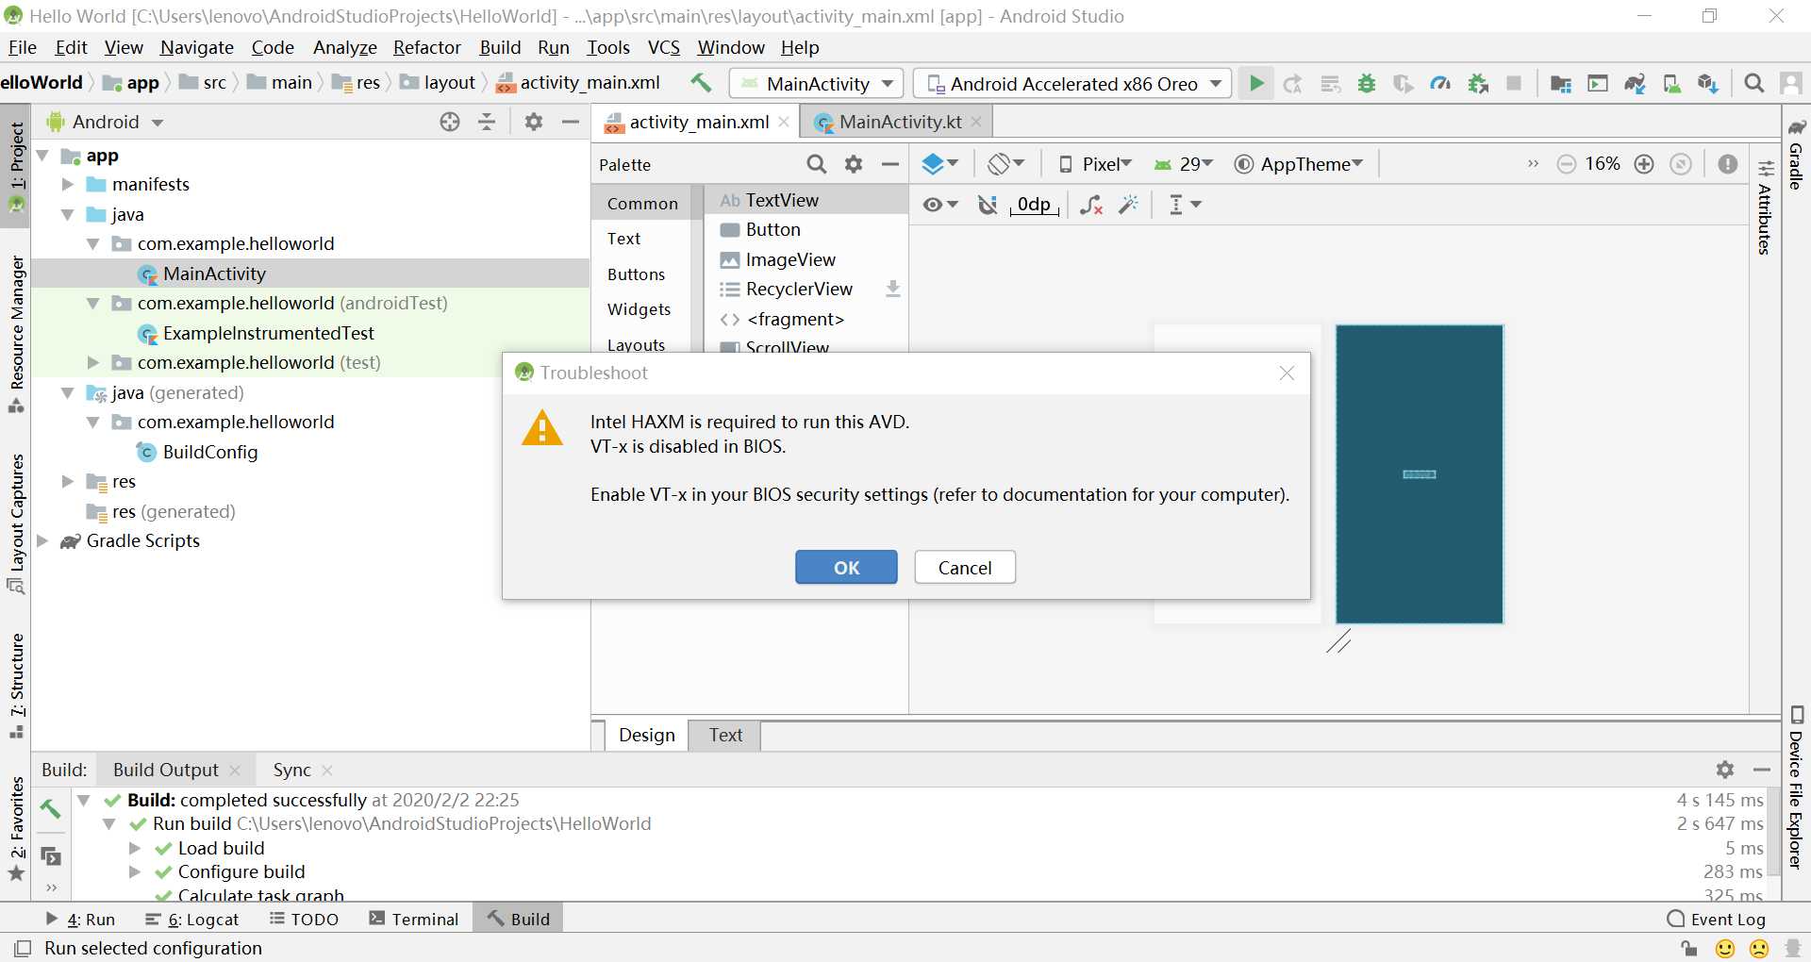
Task: Open the Logcat tool window
Action: point(192,919)
